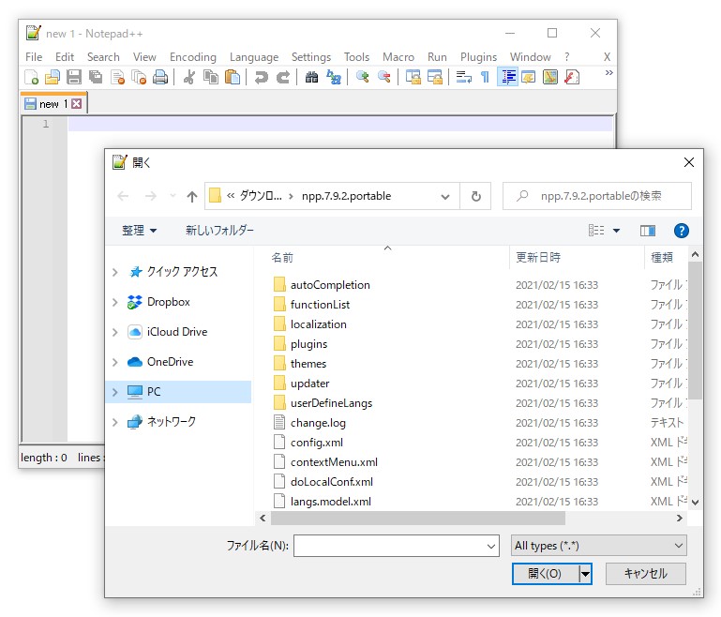
Task: Click the New file icon in Notepad++ toolbar
Action: pos(31,77)
